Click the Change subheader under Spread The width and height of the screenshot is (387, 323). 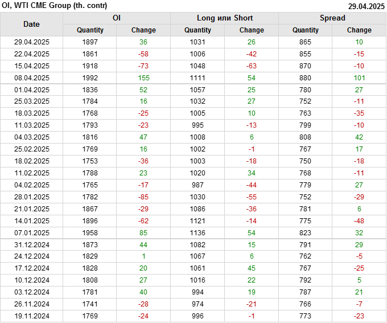coord(359,30)
